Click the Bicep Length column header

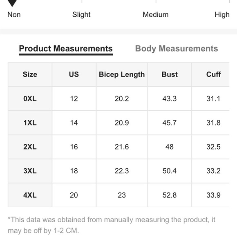(x=122, y=74)
